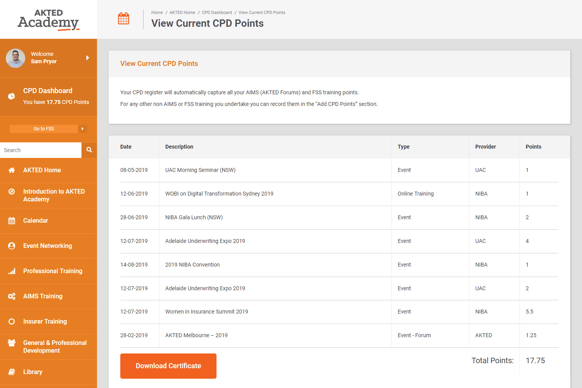Open Insurer Training menu item
This screenshot has height=388, width=582.
pyautogui.click(x=45, y=322)
